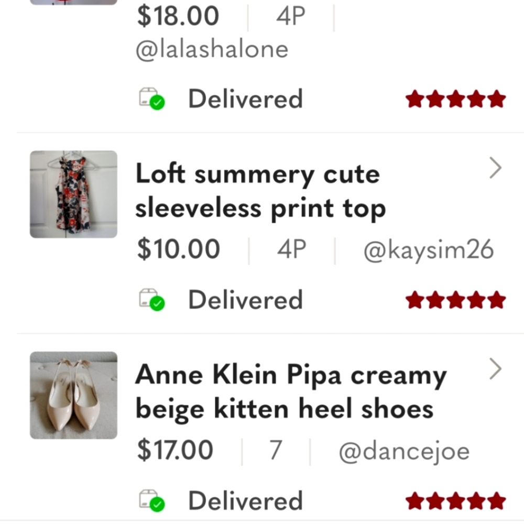
Task: Expand the Loft summery top order details
Action: pos(495,168)
